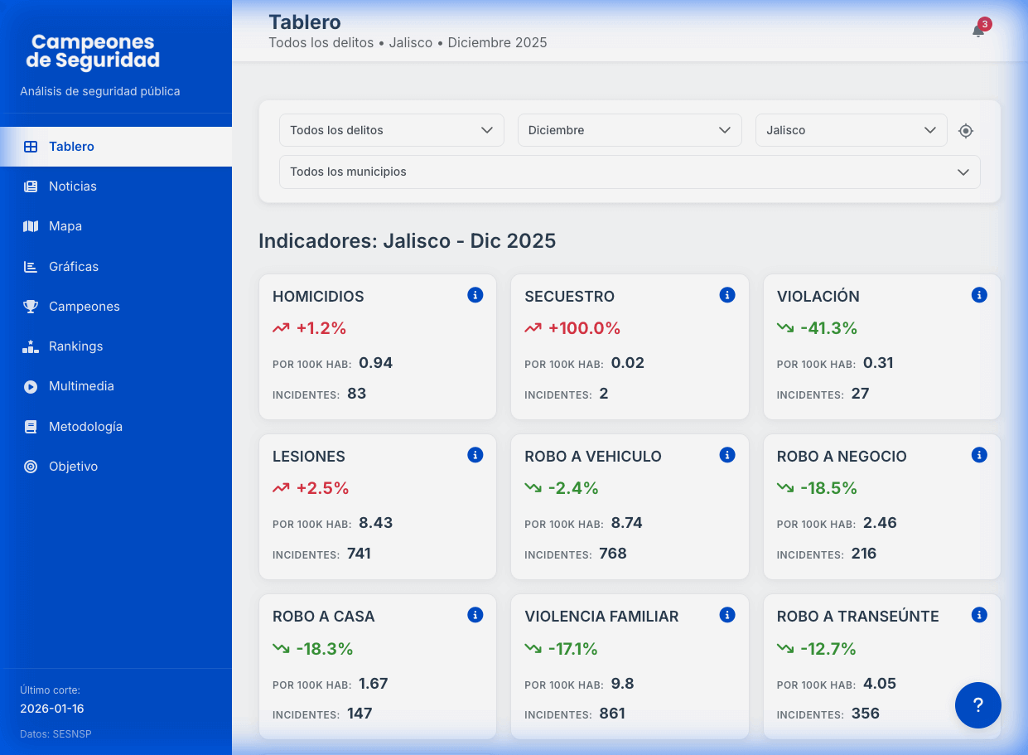Expand the Todos los delitos dropdown
This screenshot has height=755, width=1028.
coord(391,130)
